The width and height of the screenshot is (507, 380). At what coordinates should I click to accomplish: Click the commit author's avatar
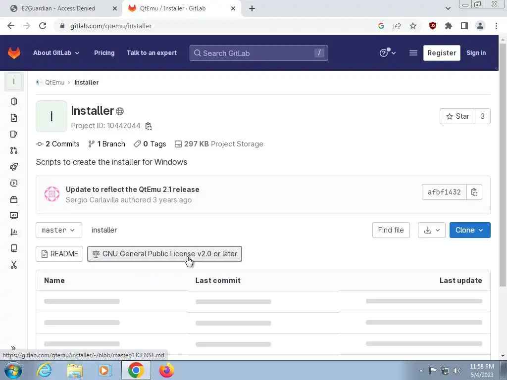pos(51,194)
